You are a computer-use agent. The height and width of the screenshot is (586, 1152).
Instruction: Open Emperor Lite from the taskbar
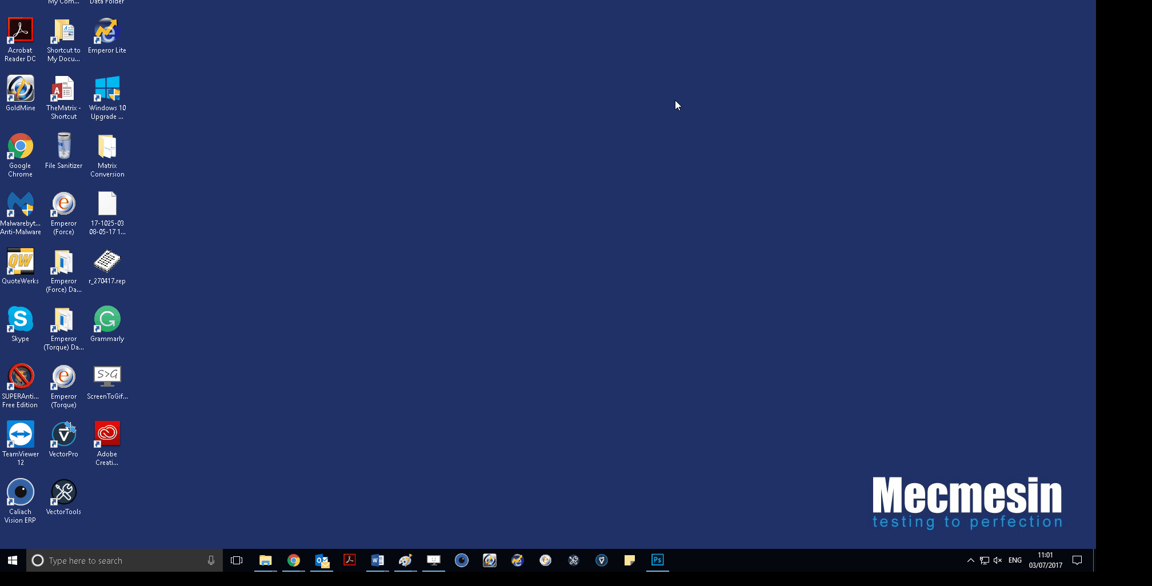click(x=517, y=560)
